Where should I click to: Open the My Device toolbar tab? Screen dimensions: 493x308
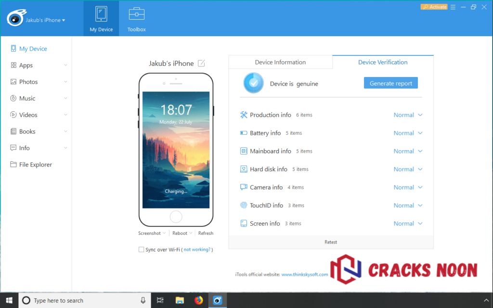tap(101, 19)
